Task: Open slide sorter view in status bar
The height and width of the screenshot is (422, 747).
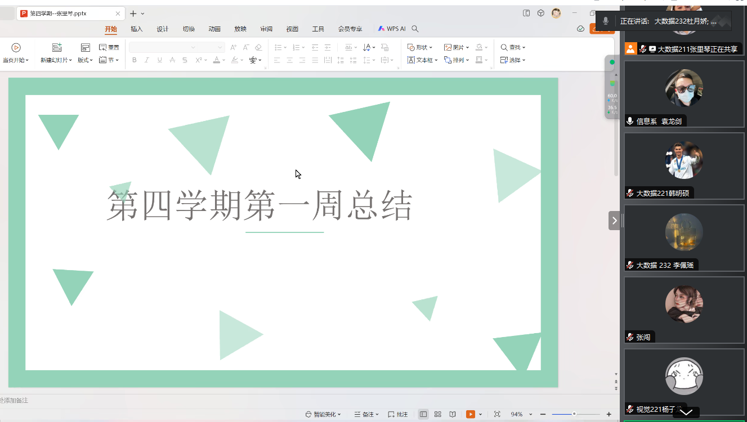Action: pyautogui.click(x=438, y=415)
